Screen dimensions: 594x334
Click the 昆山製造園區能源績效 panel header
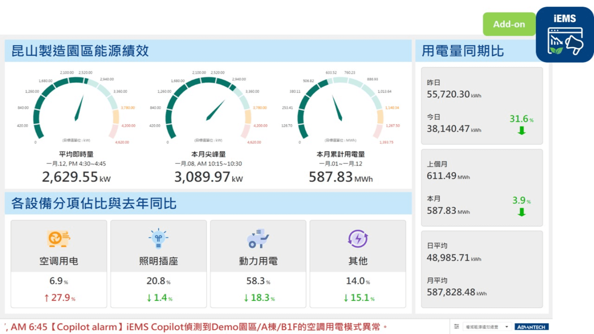click(x=208, y=51)
